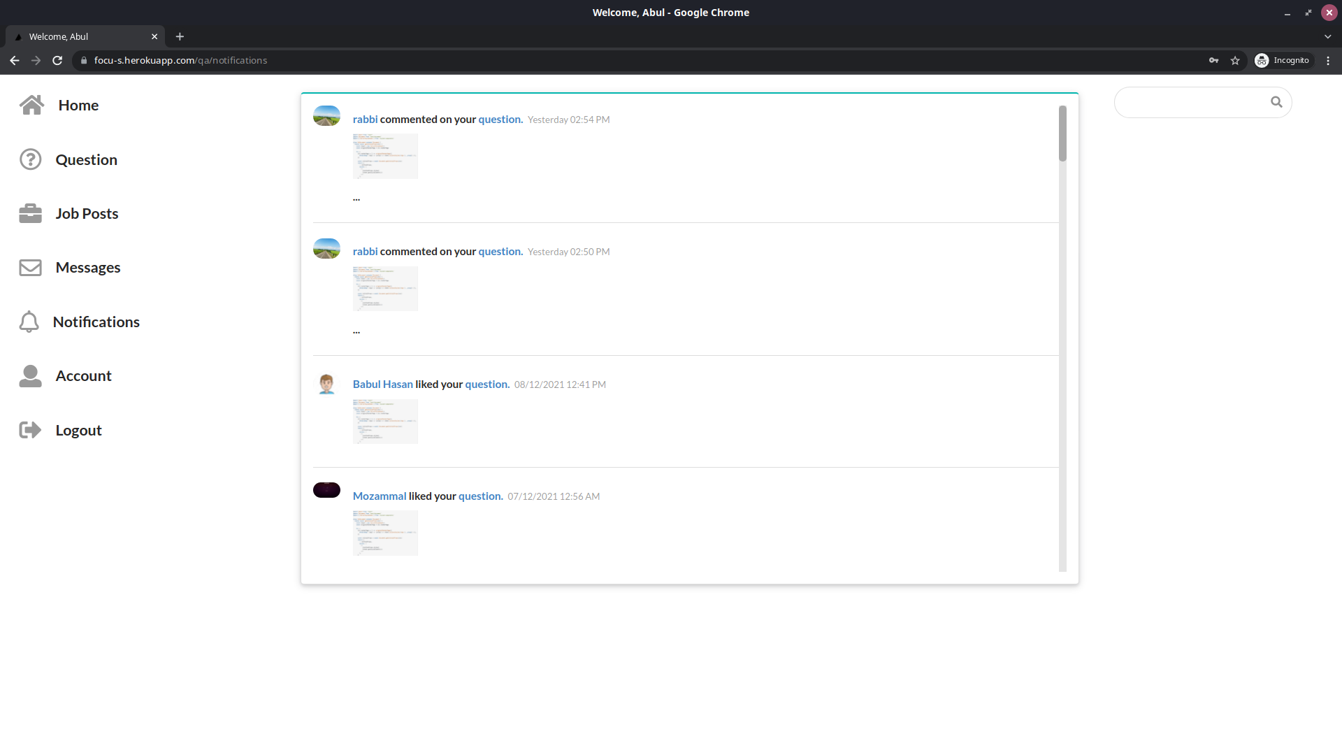The image size is (1342, 755).
Task: Click the Account person icon
Action: click(30, 375)
